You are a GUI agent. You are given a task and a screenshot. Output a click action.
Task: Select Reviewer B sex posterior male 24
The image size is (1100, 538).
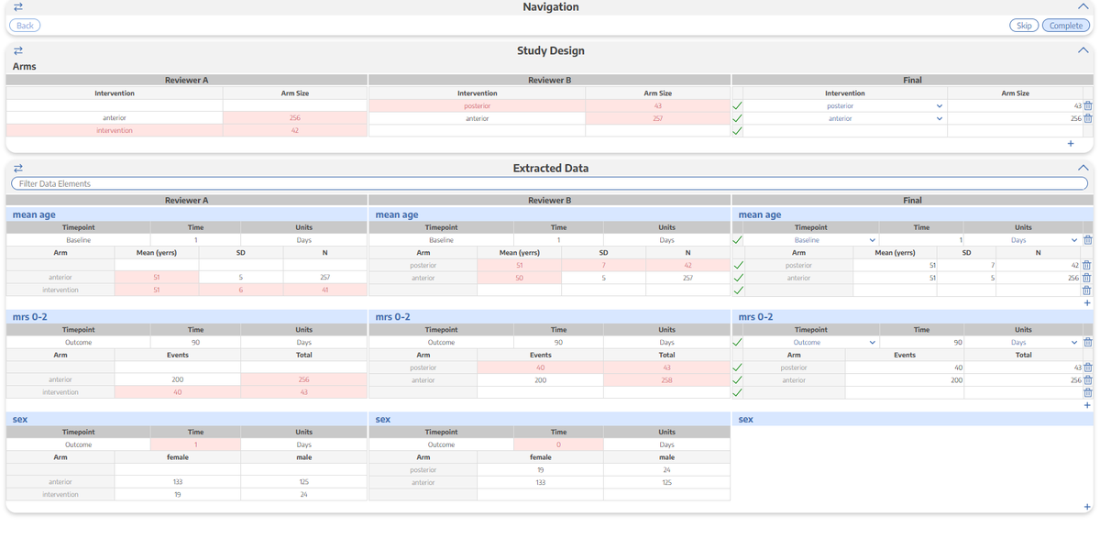coord(666,470)
